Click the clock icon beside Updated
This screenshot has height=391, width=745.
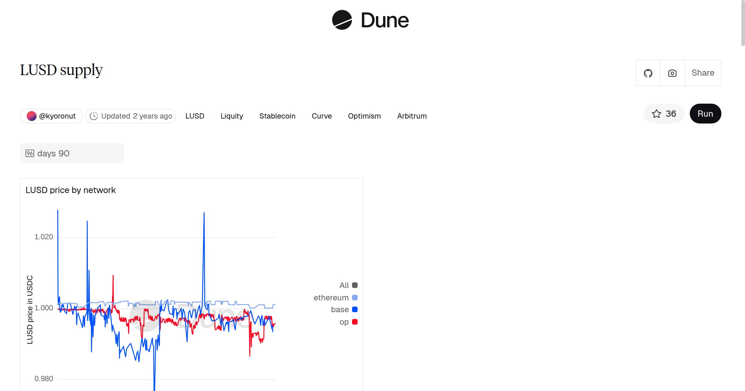coord(94,116)
